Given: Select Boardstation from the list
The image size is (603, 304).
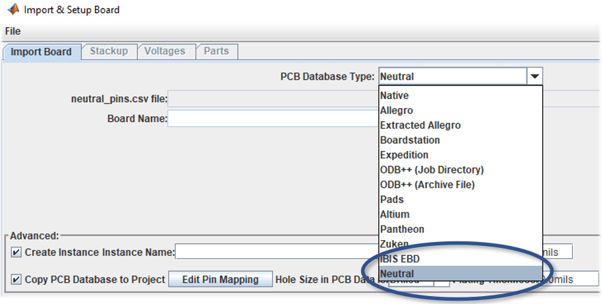Looking at the screenshot, I should point(409,140).
